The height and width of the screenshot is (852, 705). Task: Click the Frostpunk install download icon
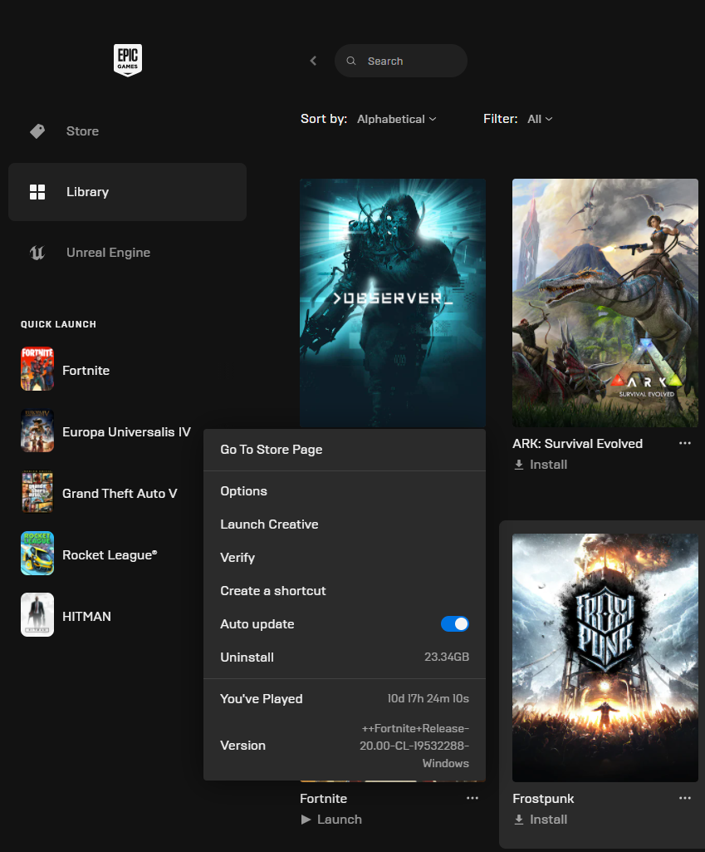[519, 820]
